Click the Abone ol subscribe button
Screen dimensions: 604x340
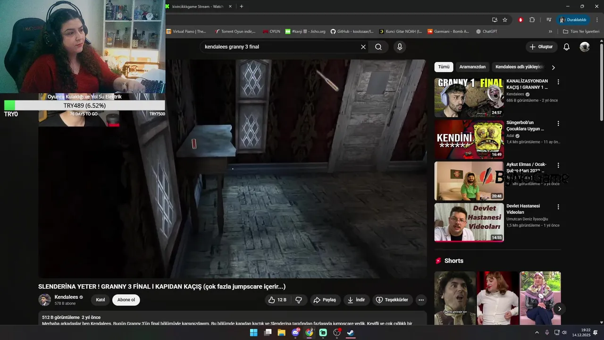click(126, 300)
